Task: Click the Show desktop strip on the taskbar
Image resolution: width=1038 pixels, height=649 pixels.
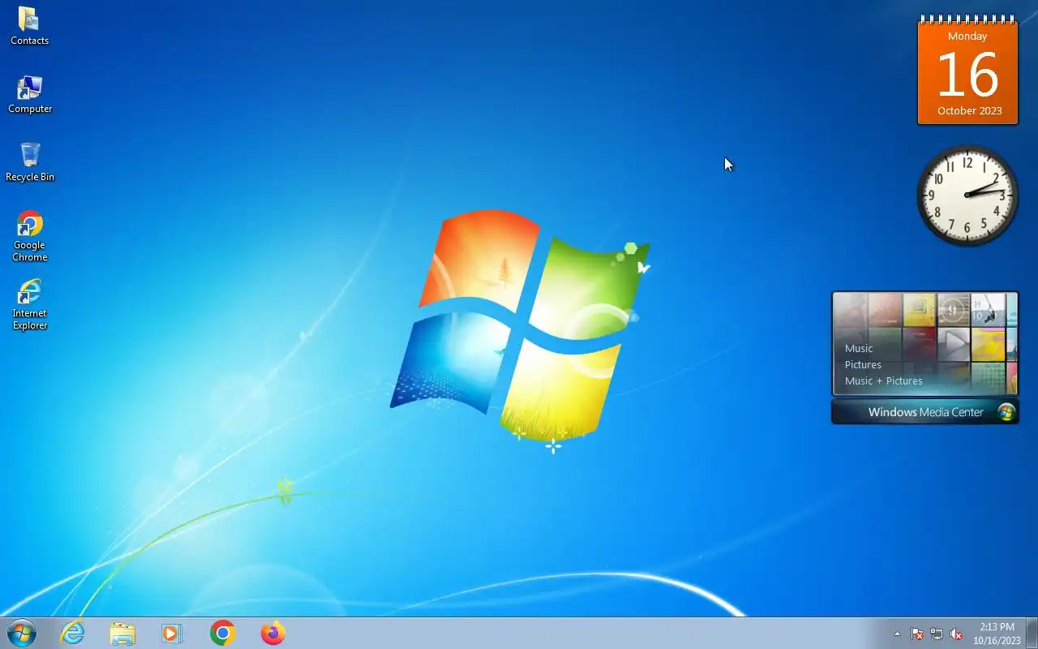Action: point(1032,634)
